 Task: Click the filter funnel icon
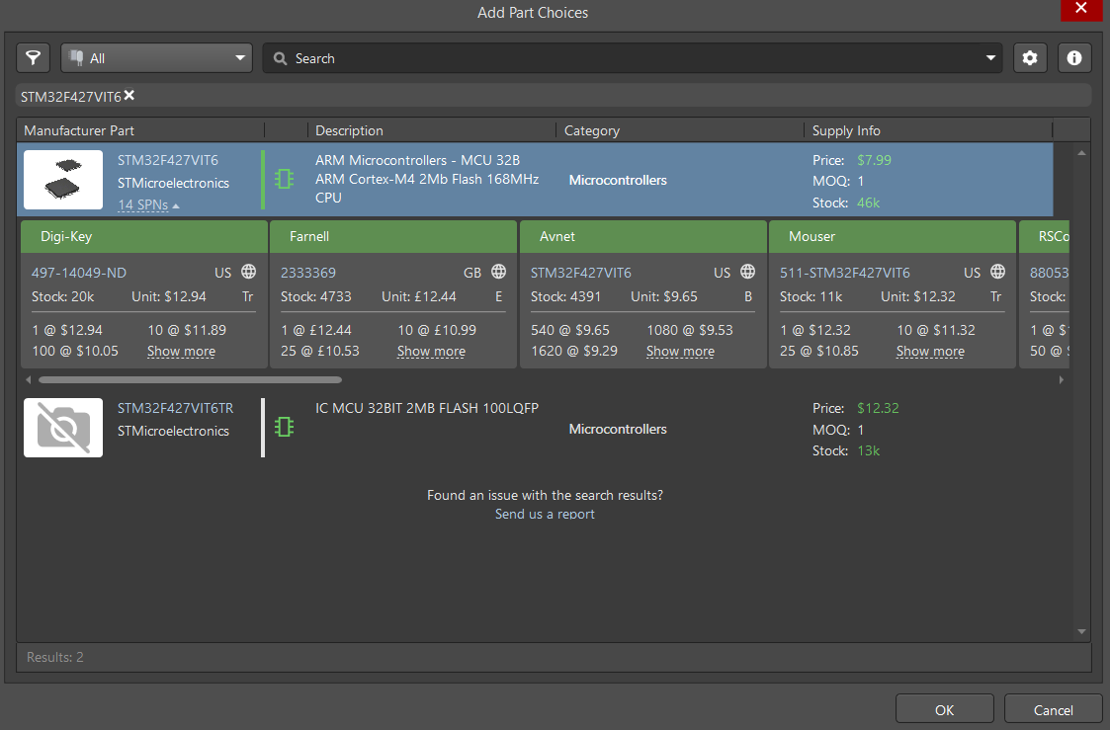pos(34,58)
